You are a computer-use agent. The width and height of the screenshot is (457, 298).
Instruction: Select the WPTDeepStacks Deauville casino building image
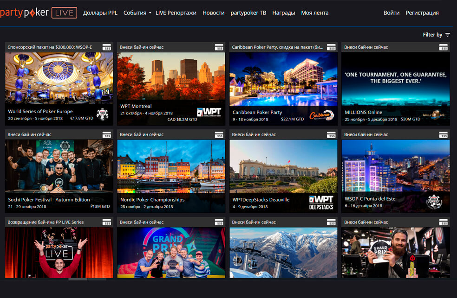pos(283,166)
